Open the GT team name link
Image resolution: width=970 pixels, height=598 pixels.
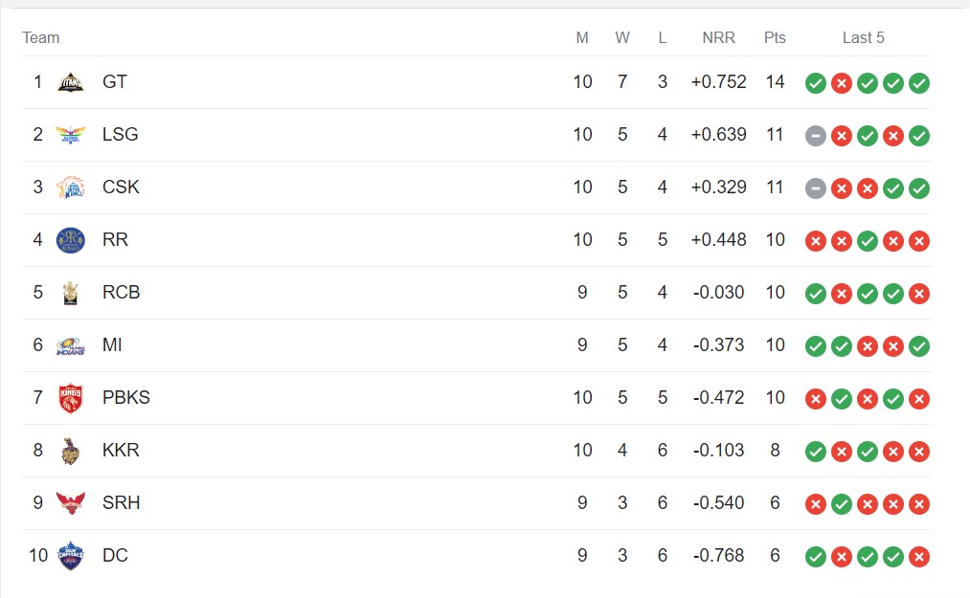click(x=115, y=82)
